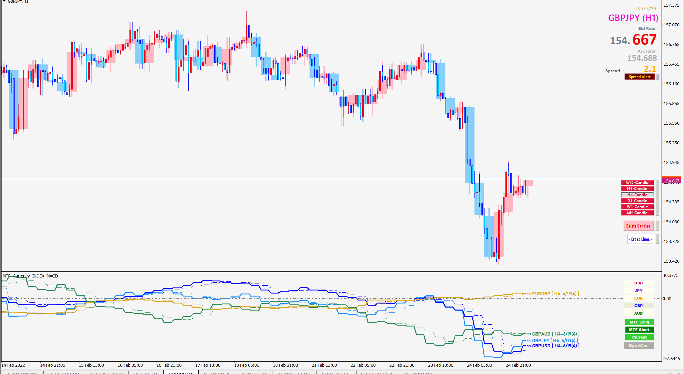Viewport: 684px width, 374px height.
Task: Click the magenta 154.667 current price label
Action: tap(671, 181)
